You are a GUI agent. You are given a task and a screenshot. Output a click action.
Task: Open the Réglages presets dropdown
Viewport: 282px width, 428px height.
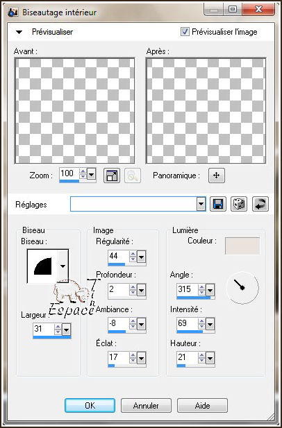(x=201, y=204)
